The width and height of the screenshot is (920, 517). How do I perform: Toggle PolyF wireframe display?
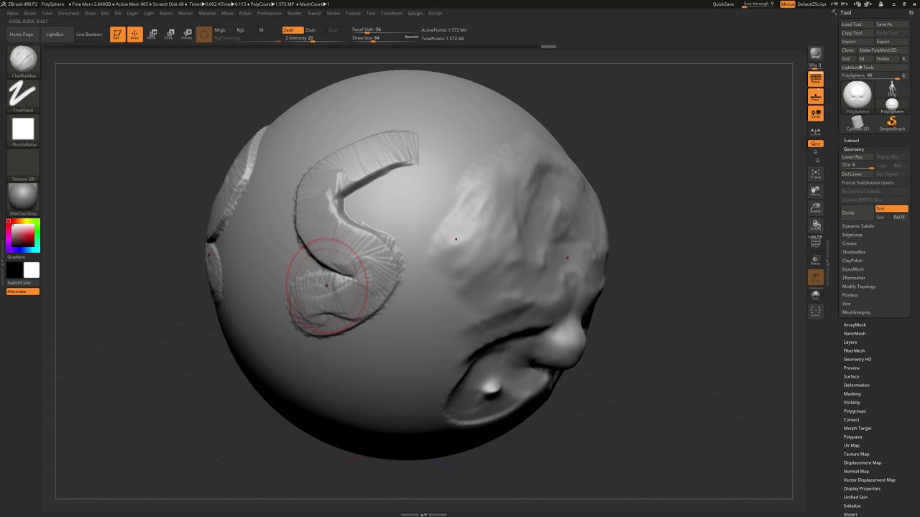(x=816, y=243)
